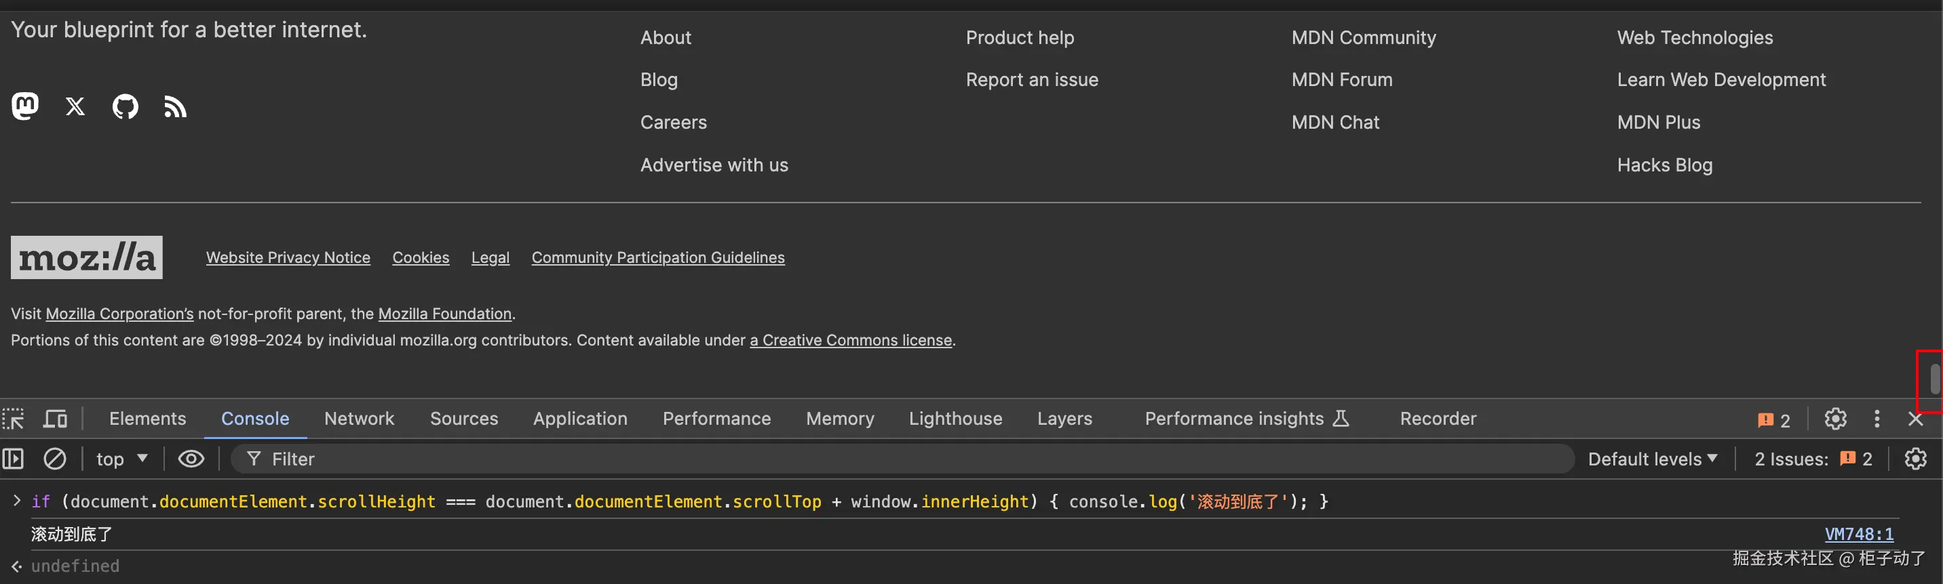1943x584 pixels.
Task: Toggle the live expression eye icon
Action: [191, 459]
